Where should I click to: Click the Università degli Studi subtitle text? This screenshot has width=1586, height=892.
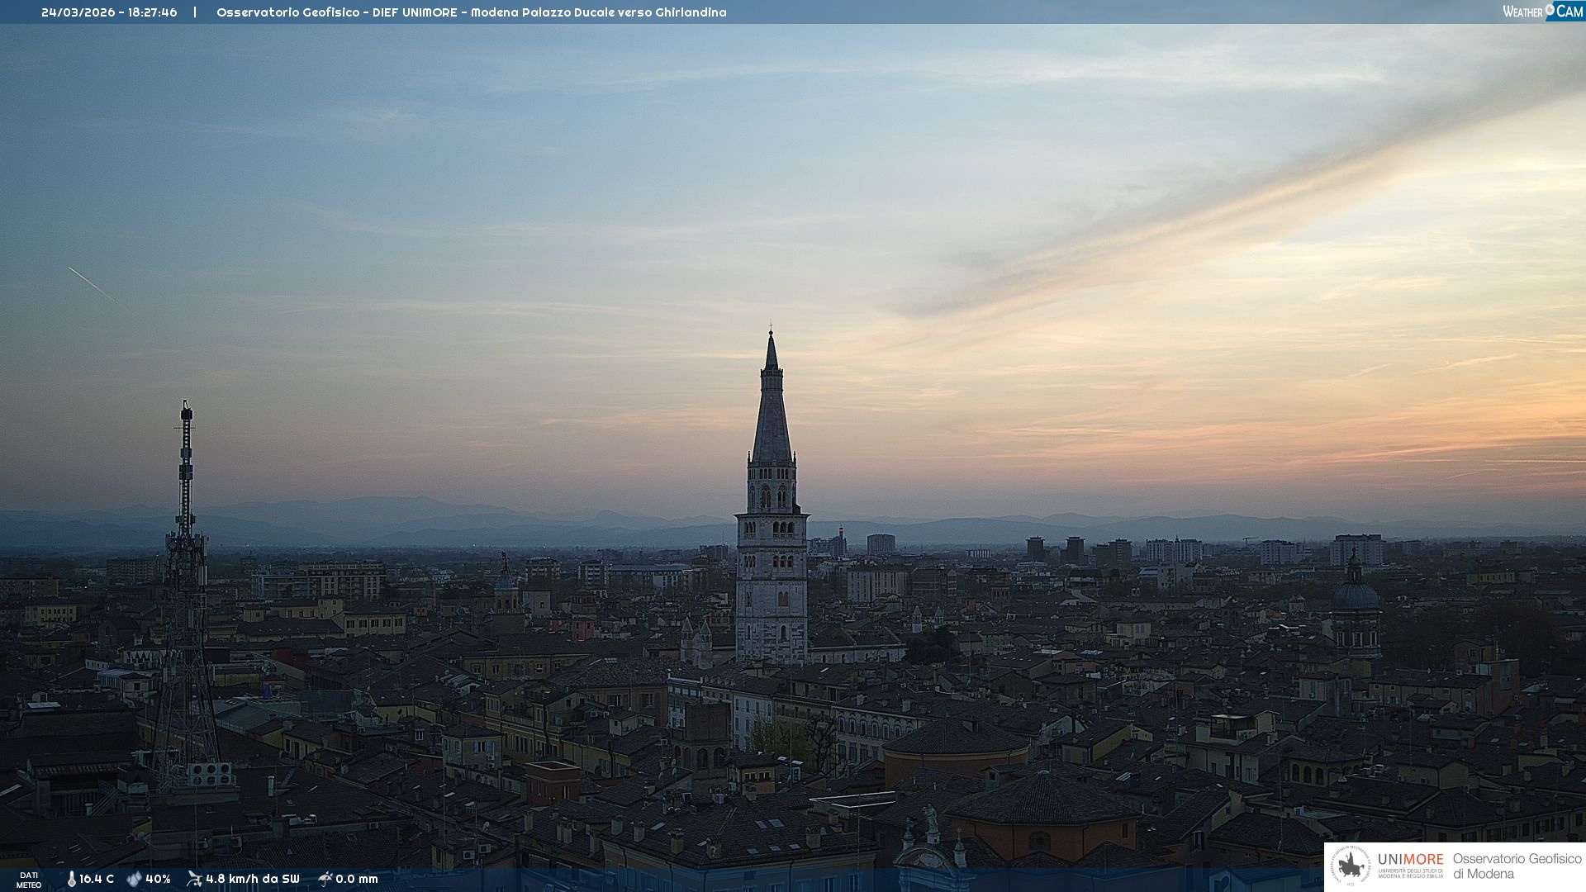[x=1410, y=874]
